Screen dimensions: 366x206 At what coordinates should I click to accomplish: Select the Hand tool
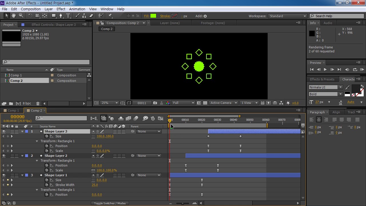click(x=14, y=16)
